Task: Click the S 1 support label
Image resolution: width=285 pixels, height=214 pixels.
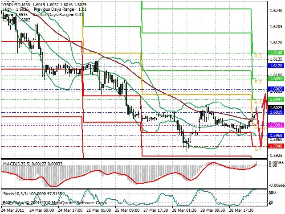Action: click(258, 149)
